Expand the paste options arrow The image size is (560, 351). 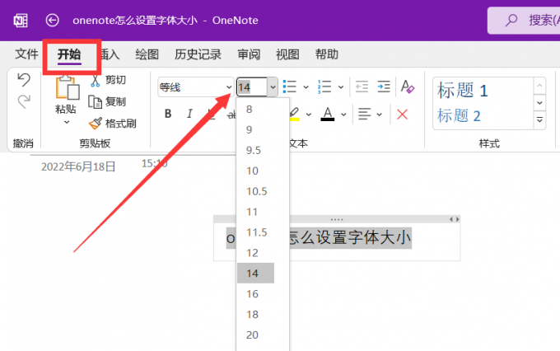(67, 123)
